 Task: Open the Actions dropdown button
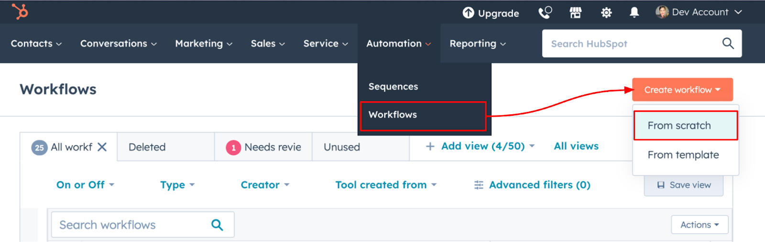tap(699, 225)
